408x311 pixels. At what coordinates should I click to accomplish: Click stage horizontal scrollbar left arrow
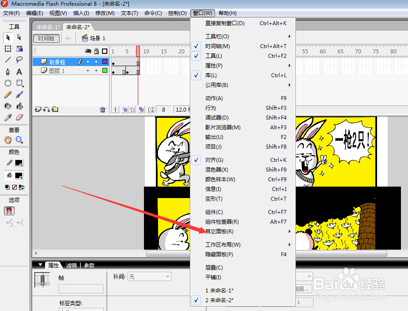(x=36, y=253)
